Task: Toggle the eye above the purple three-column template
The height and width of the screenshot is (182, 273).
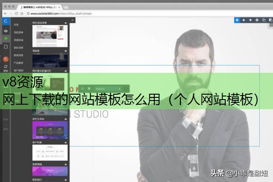Action: click(x=66, y=119)
